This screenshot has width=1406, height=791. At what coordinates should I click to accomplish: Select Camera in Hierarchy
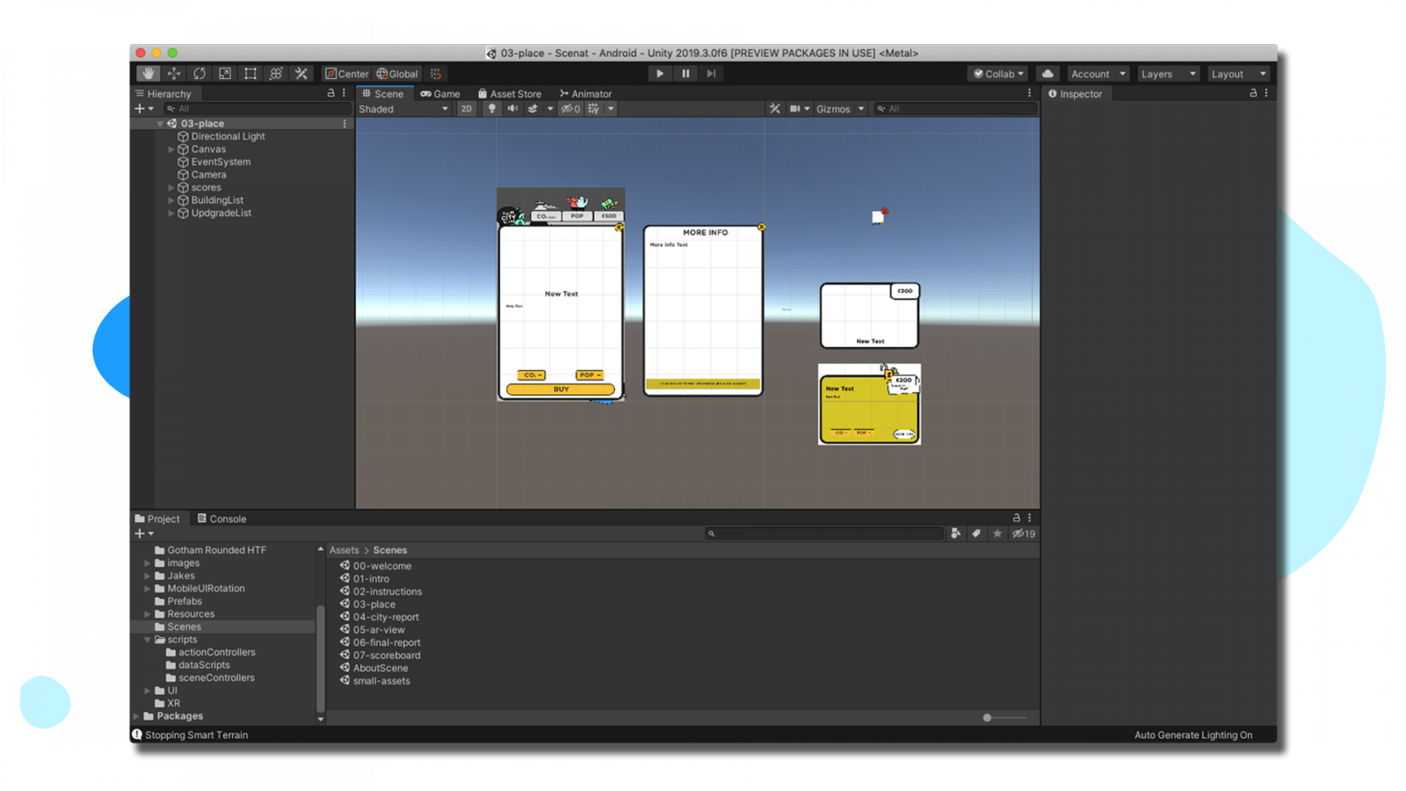pos(208,175)
